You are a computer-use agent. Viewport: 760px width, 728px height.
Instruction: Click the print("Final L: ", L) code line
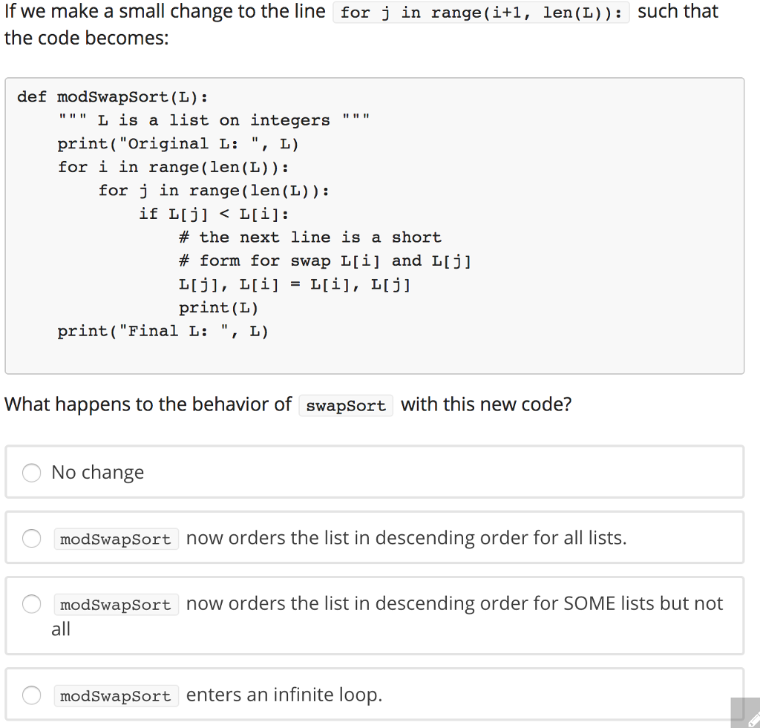pos(163,330)
